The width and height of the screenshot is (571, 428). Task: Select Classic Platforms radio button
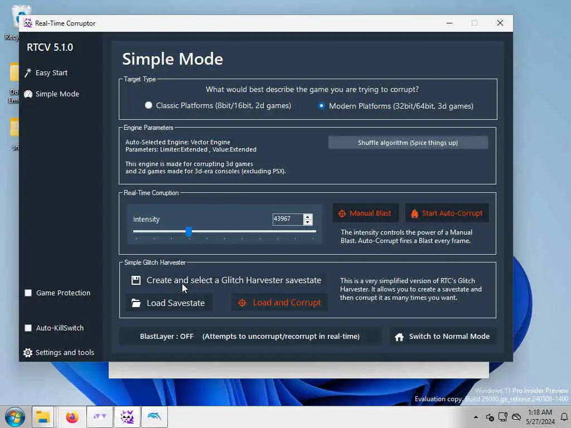click(x=148, y=105)
